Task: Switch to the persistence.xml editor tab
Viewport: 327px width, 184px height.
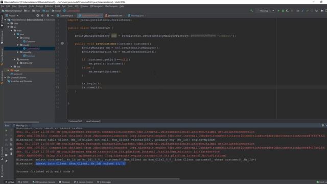Action: (x=114, y=16)
